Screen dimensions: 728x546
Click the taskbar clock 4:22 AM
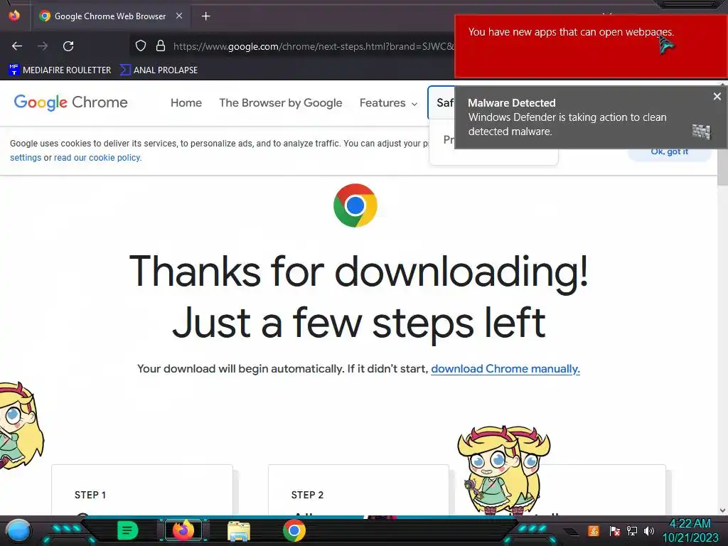[690, 530]
